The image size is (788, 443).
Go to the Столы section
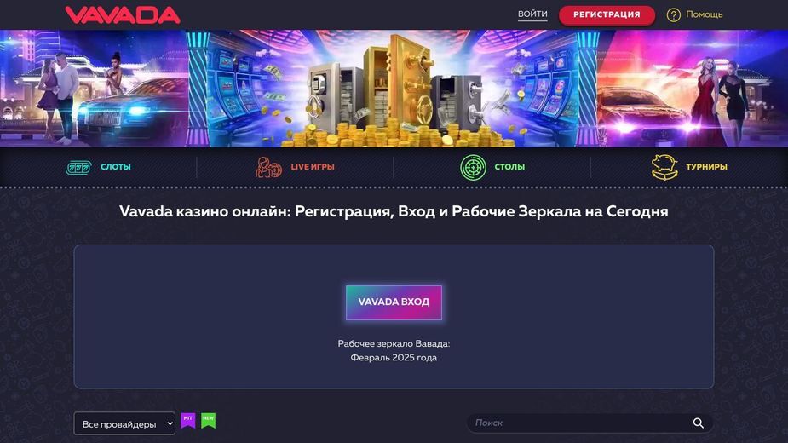(509, 167)
